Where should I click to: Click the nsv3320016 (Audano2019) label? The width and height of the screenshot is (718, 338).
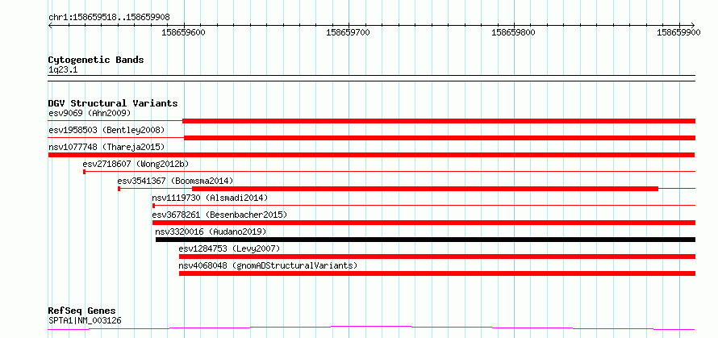point(211,232)
